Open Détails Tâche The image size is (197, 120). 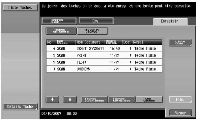pos(20,107)
